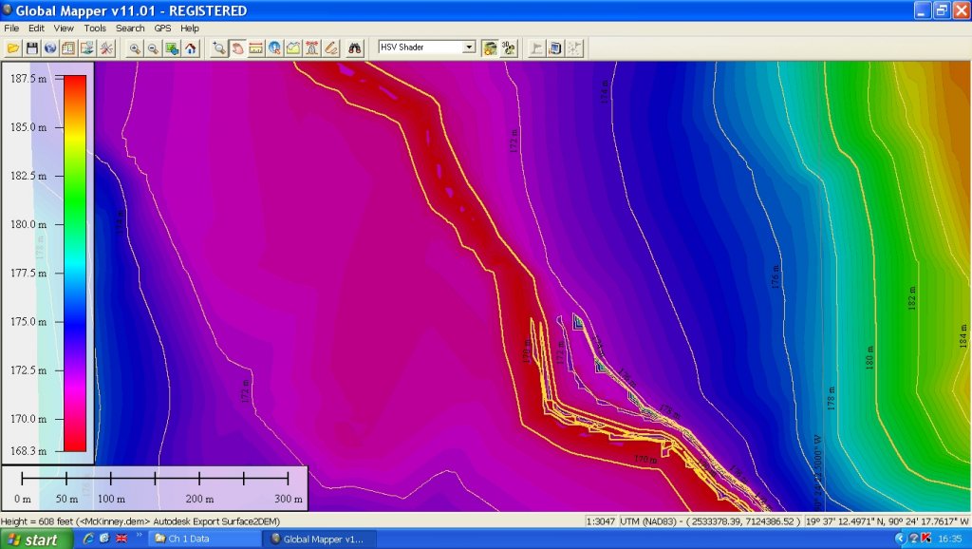Expand the HSV Shader dropdown
This screenshot has width=972, height=549.
pyautogui.click(x=469, y=47)
